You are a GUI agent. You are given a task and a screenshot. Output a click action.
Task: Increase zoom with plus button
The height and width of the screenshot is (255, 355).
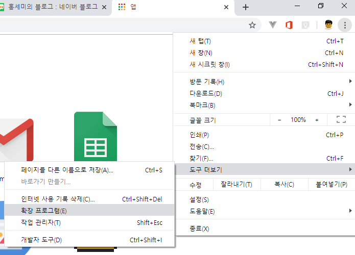[x=317, y=120]
